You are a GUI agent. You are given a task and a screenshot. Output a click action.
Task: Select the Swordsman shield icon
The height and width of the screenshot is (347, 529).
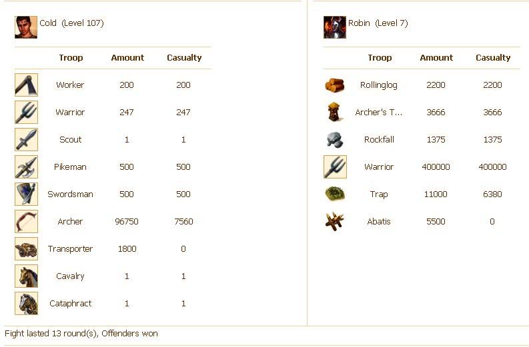pos(26,194)
